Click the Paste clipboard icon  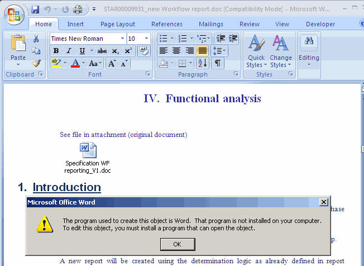(18, 43)
